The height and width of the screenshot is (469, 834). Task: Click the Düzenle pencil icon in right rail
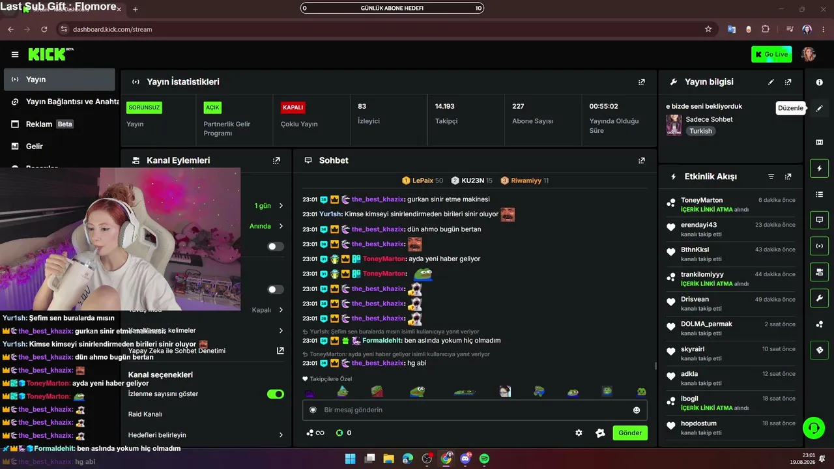[820, 108]
